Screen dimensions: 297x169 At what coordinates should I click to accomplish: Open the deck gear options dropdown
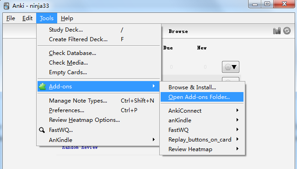tap(231, 67)
